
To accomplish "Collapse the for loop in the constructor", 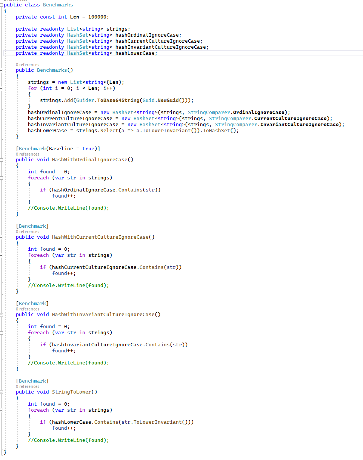I will pyautogui.click(x=2, y=88).
